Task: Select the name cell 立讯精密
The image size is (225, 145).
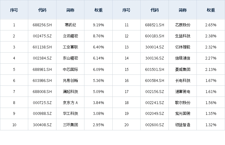Action: [x=70, y=36]
